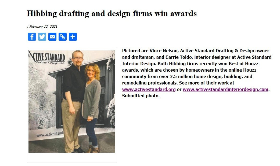Click the Hibbing drafting and design headline
Viewport: 280px width, 166px height.
tap(112, 14)
